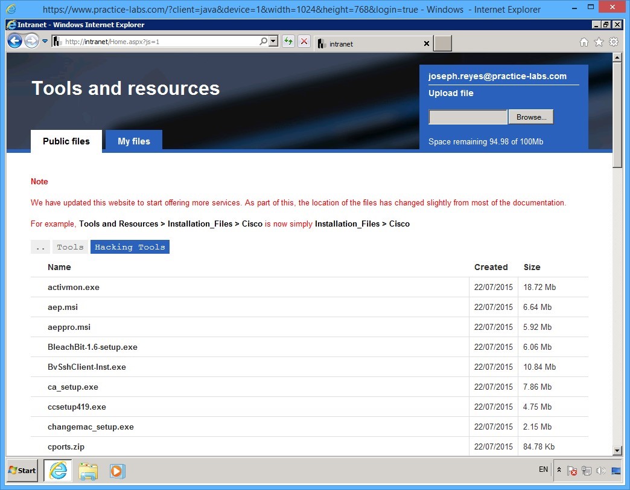Expand hidden tray icons chevron
Screen dimensions: 630x490
(x=558, y=469)
